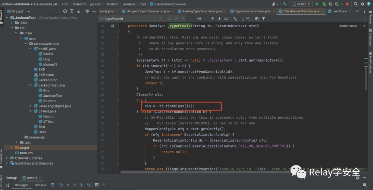Select JacksonPoc class in tree
Screen dimensions: 373x190
tap(48, 80)
